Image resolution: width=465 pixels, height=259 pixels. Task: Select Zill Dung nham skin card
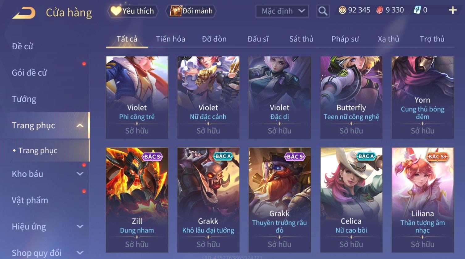[137, 200]
